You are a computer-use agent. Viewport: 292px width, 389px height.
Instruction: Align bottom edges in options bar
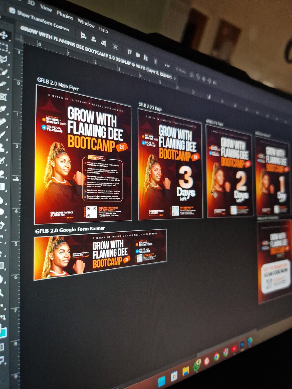coord(145,57)
